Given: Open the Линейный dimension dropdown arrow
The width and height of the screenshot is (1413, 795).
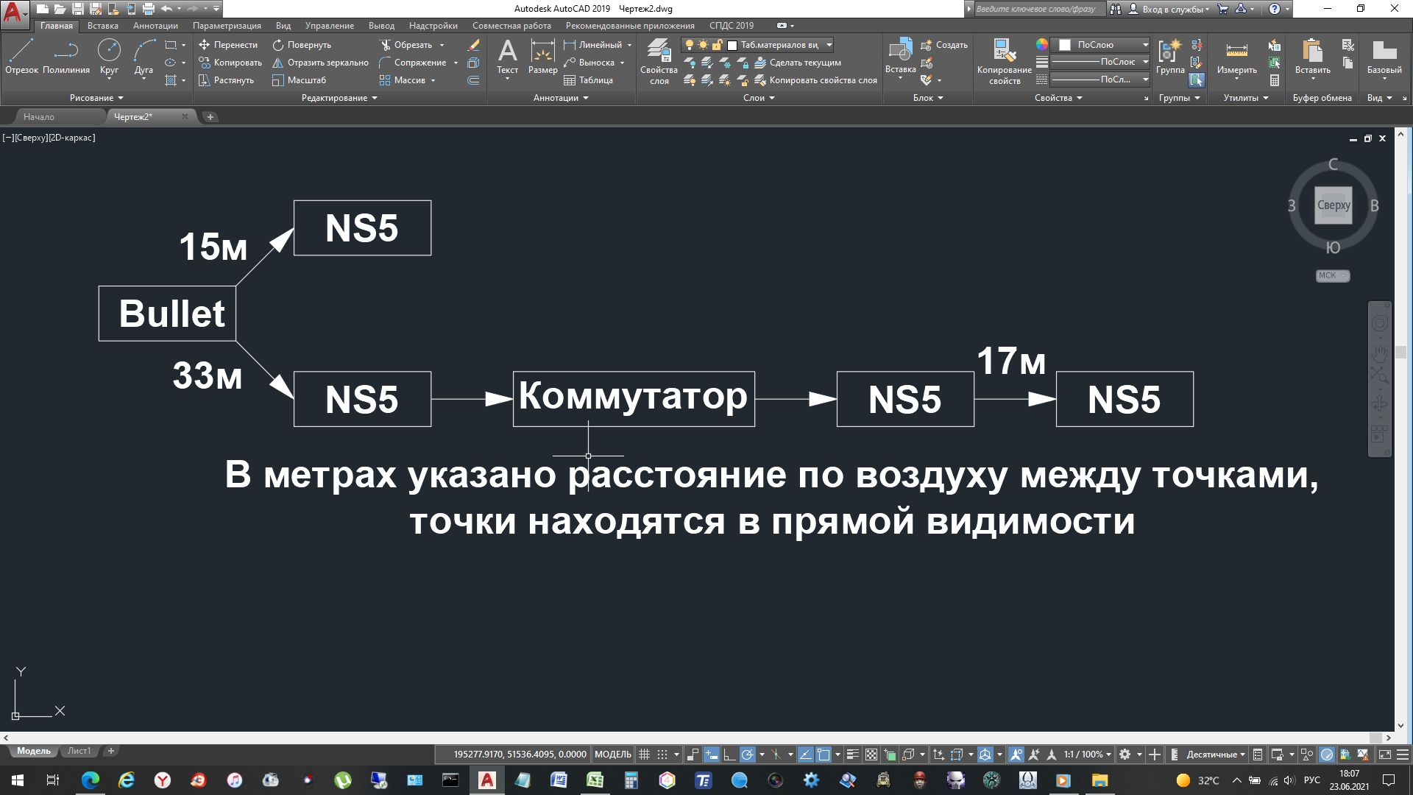Looking at the screenshot, I should pyautogui.click(x=629, y=45).
